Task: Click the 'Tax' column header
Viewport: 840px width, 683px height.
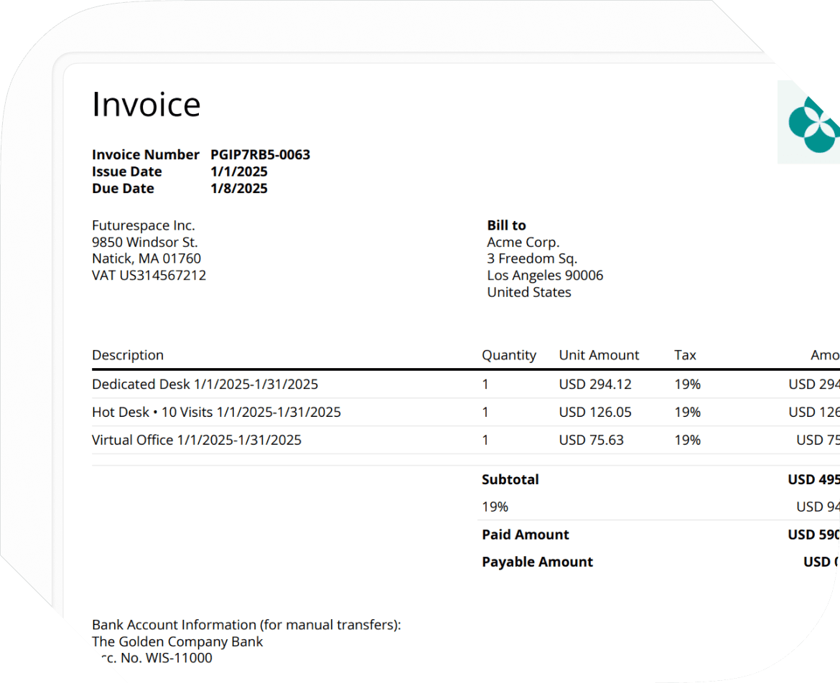Action: (x=685, y=355)
